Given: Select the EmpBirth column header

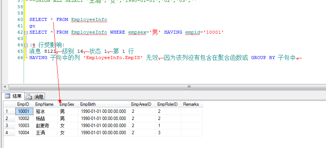Looking at the screenshot, I should pyautogui.click(x=103, y=104).
